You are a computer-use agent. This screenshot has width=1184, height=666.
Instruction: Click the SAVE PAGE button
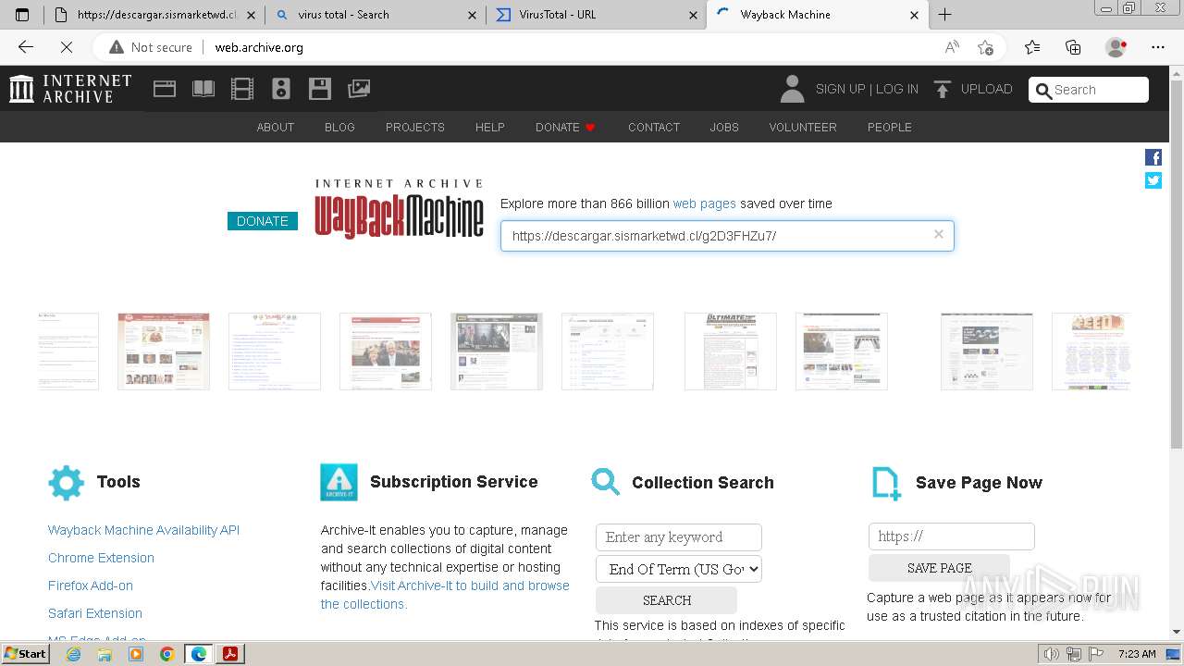pyautogui.click(x=939, y=568)
